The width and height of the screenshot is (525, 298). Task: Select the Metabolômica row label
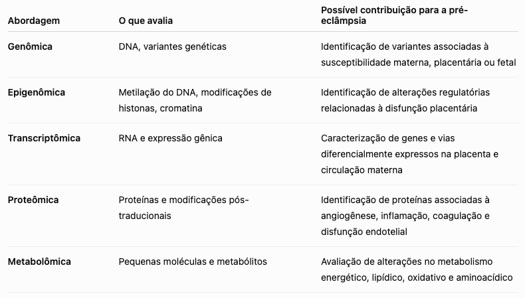[39, 261]
